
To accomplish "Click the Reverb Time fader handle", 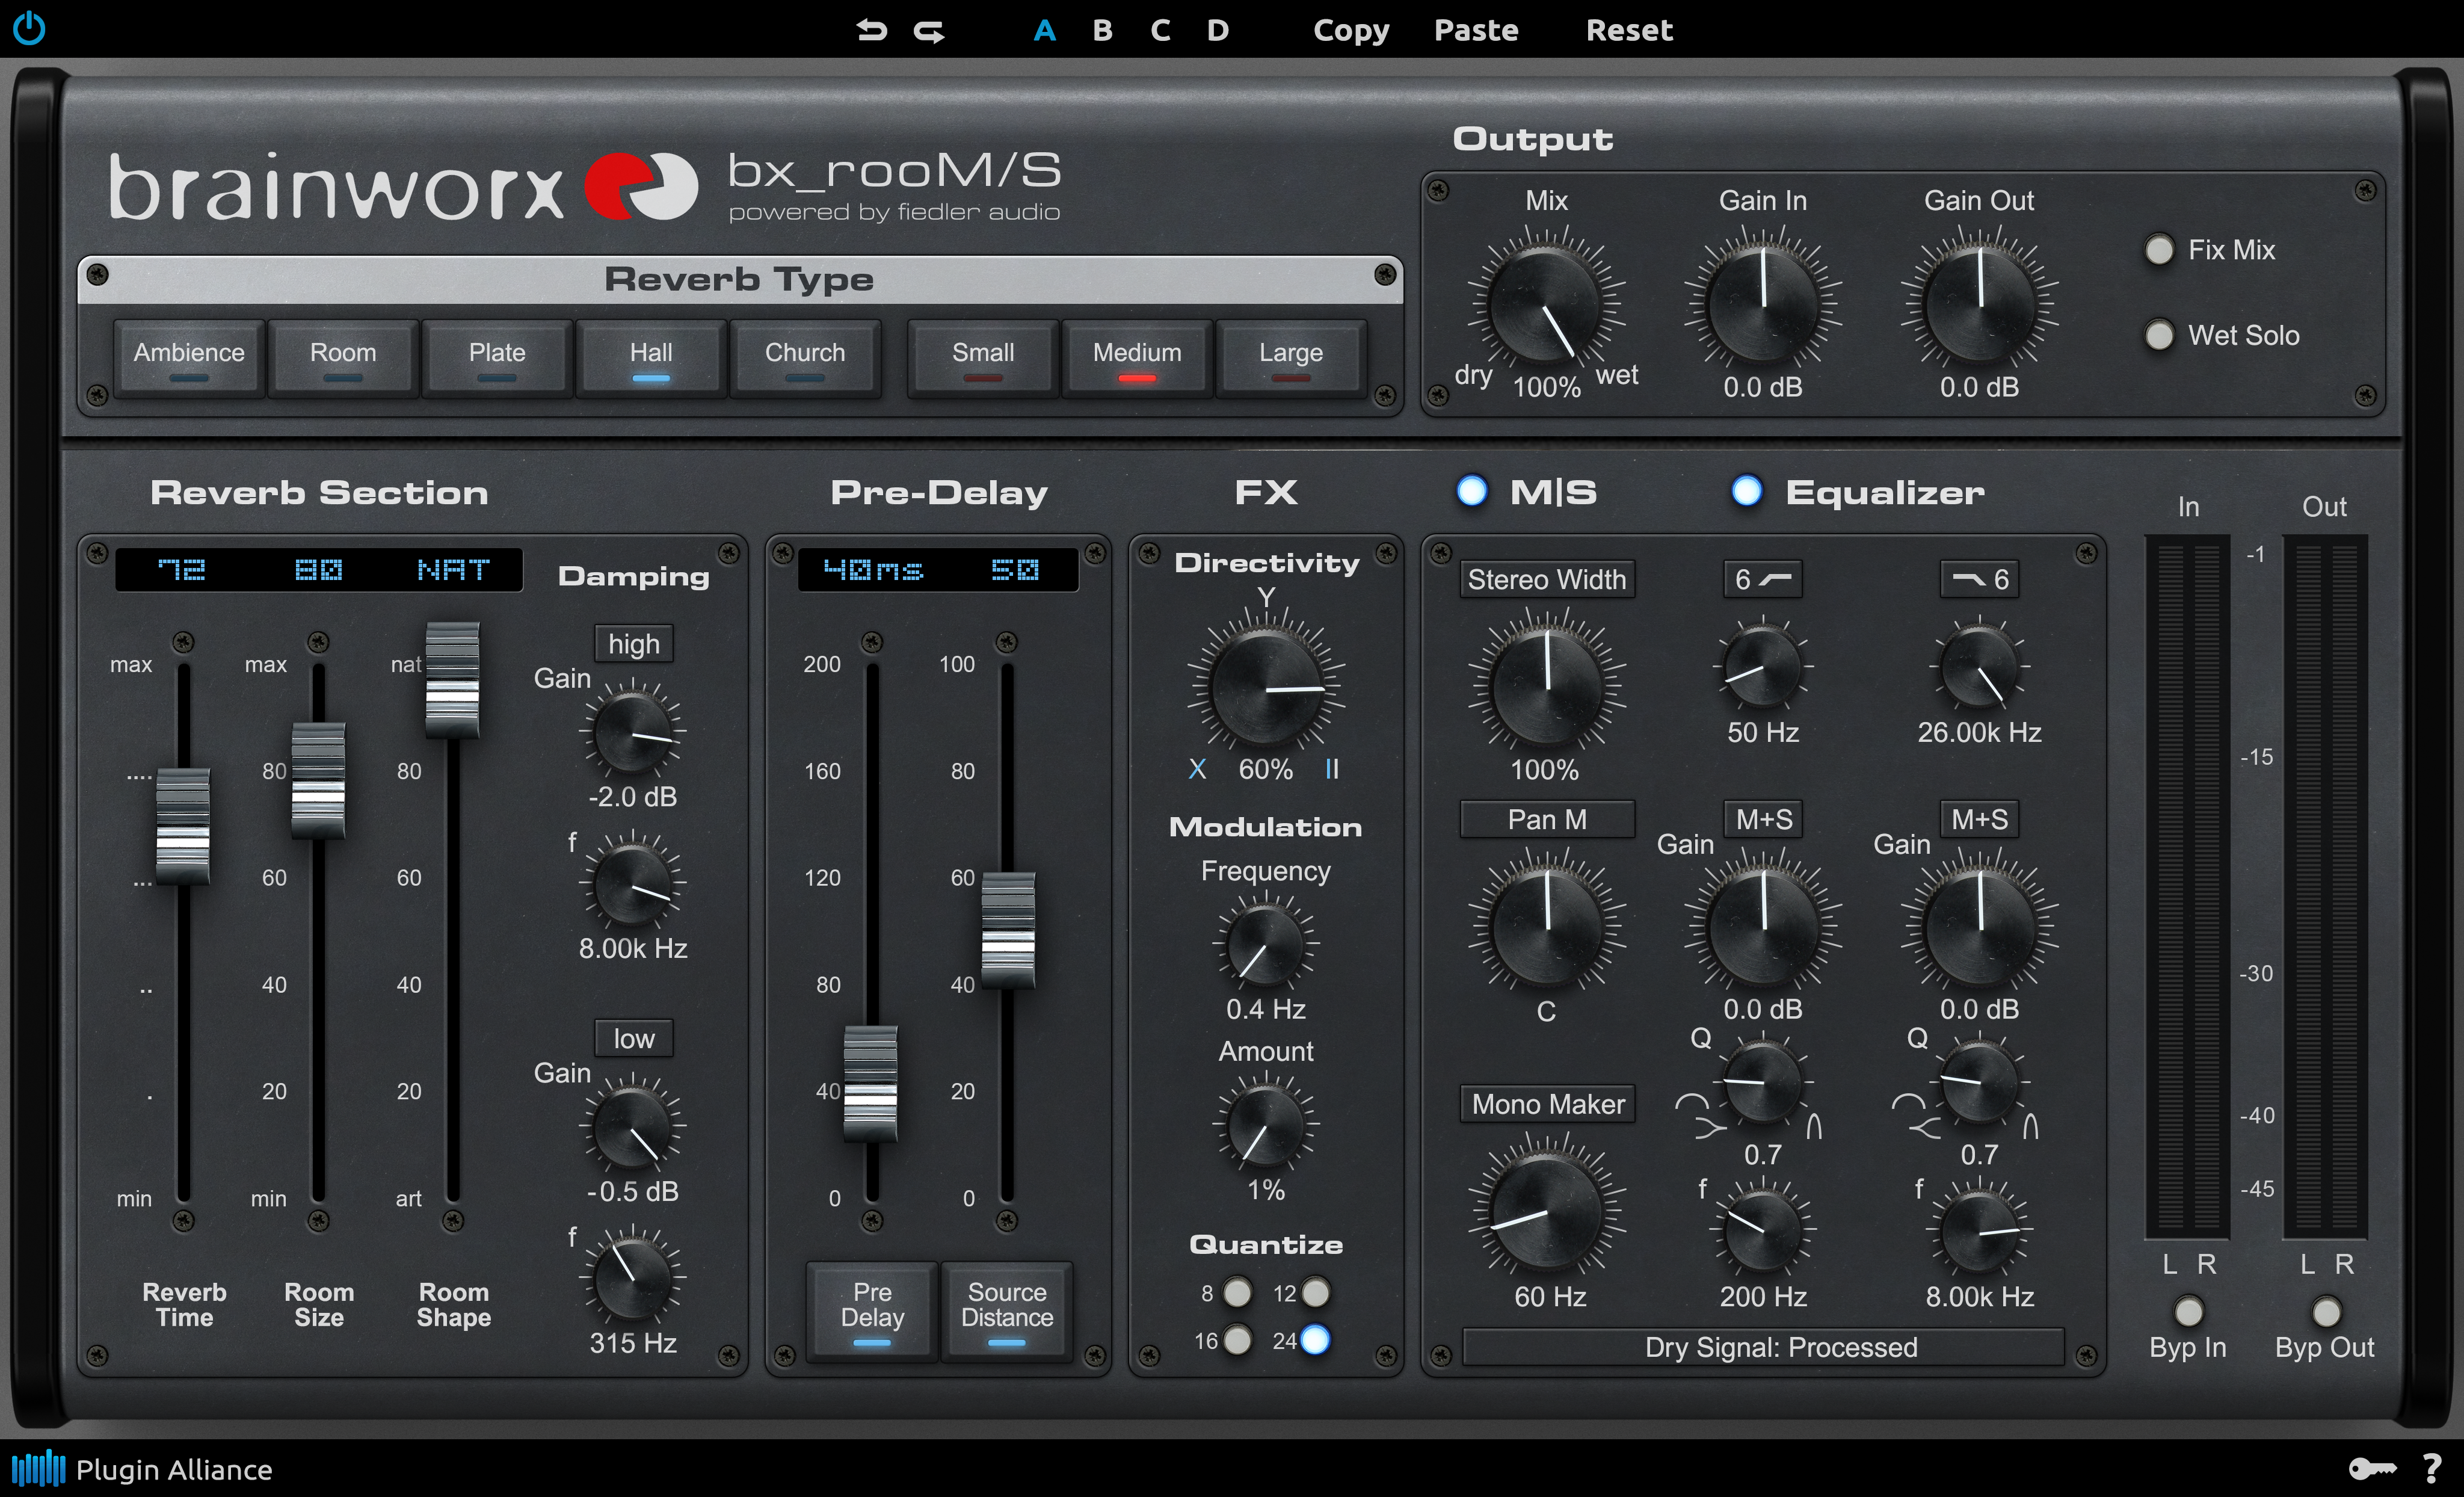I will (x=183, y=826).
